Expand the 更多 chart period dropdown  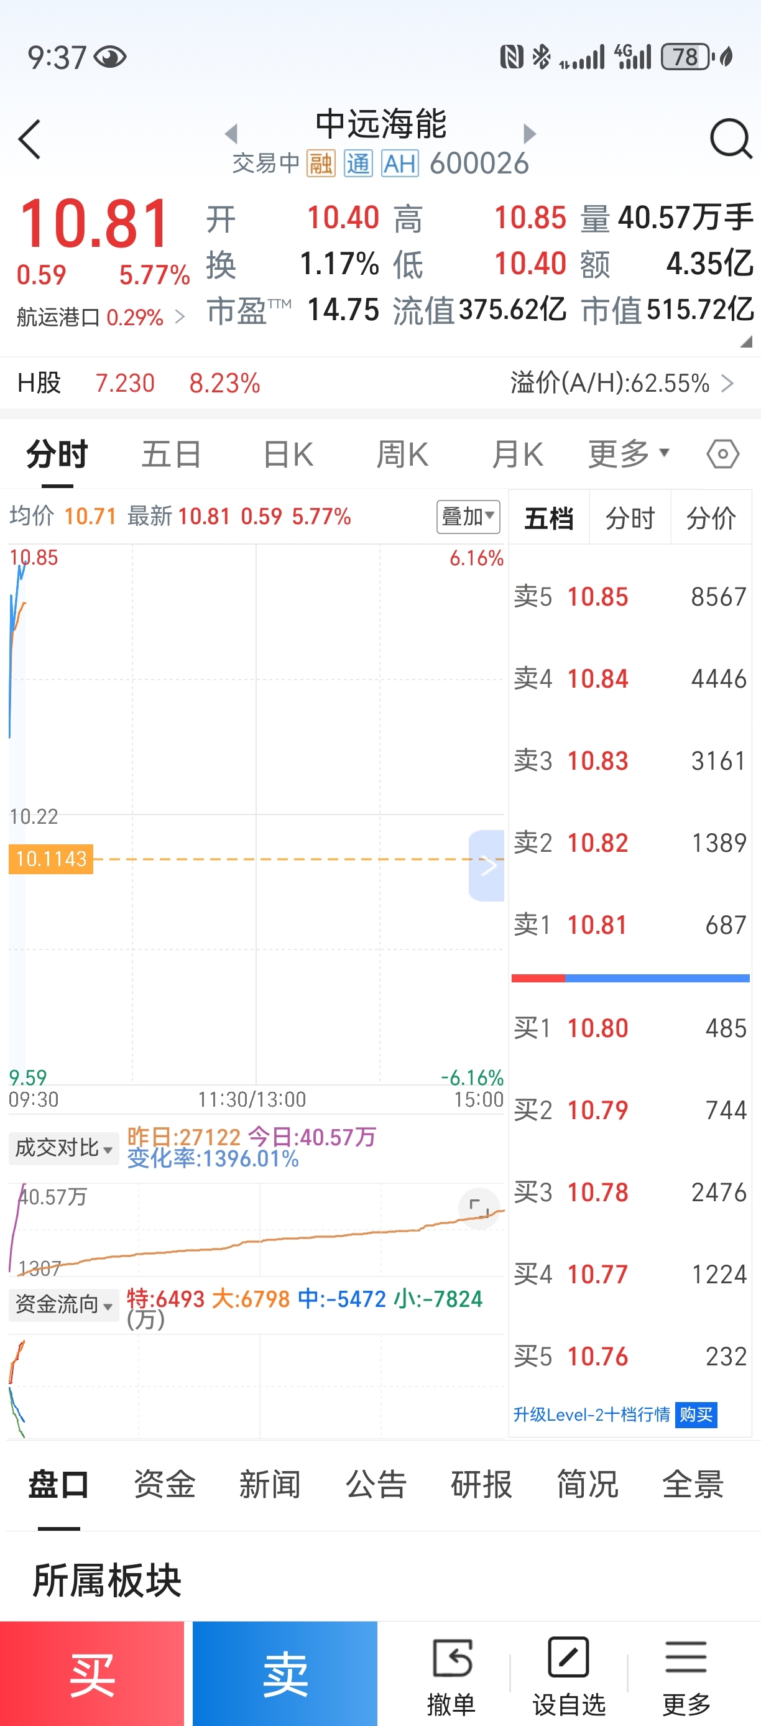point(629,455)
